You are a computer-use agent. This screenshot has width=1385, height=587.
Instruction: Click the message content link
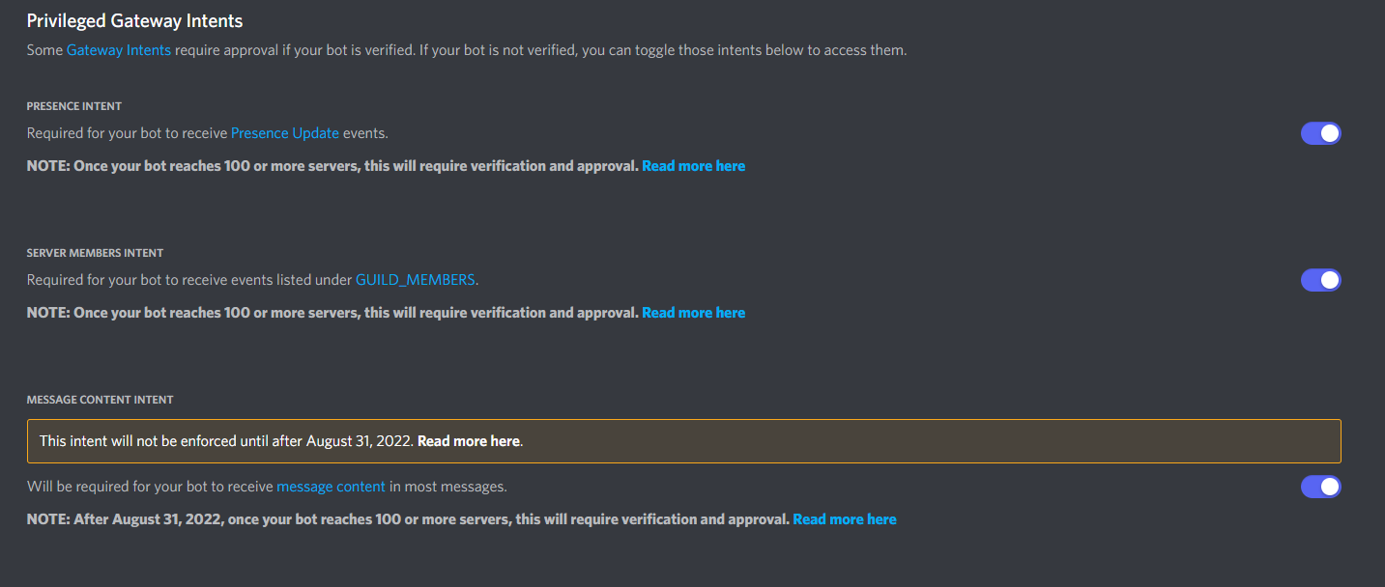pyautogui.click(x=332, y=487)
